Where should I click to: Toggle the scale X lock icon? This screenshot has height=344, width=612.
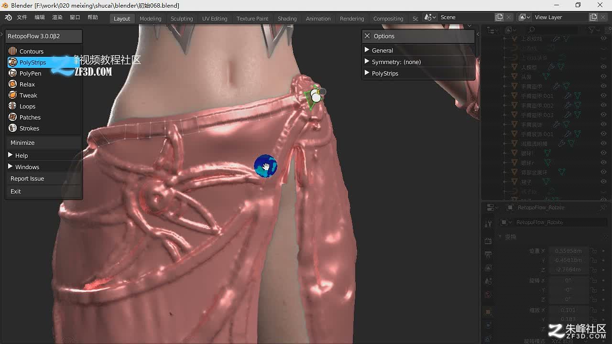tap(593, 310)
